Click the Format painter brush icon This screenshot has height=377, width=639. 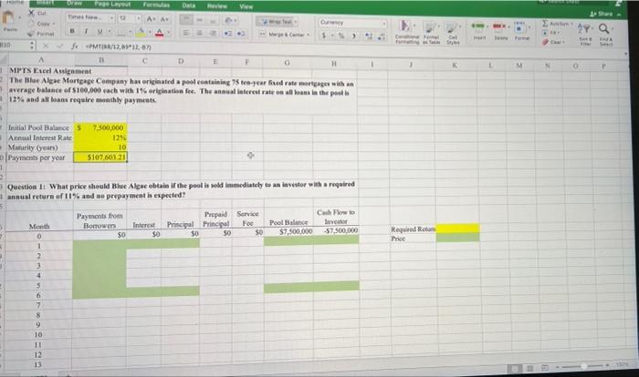(x=31, y=34)
